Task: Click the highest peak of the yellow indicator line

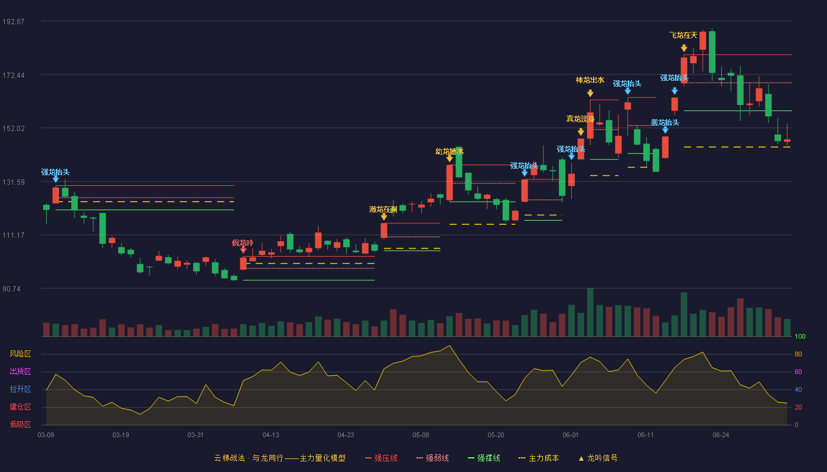Action: tap(450, 346)
